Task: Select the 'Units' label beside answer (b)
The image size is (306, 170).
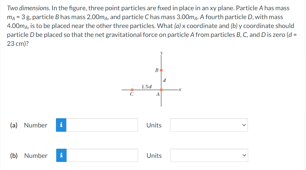Action: (154, 155)
